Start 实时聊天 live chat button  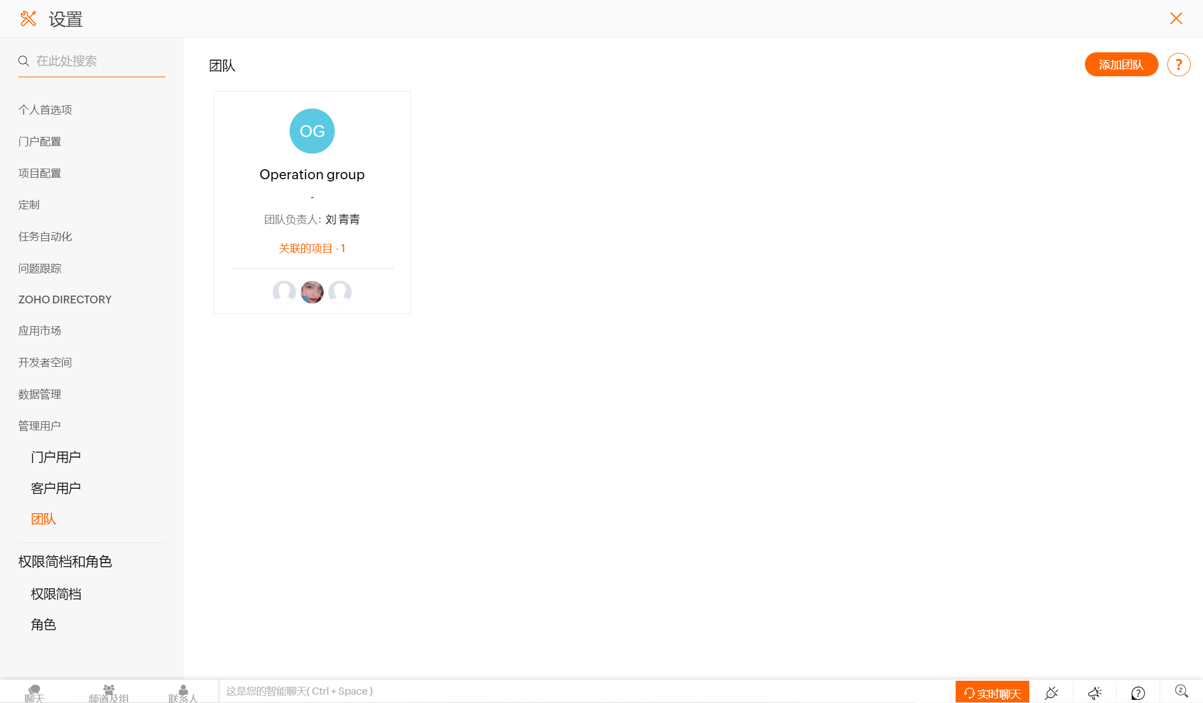992,693
